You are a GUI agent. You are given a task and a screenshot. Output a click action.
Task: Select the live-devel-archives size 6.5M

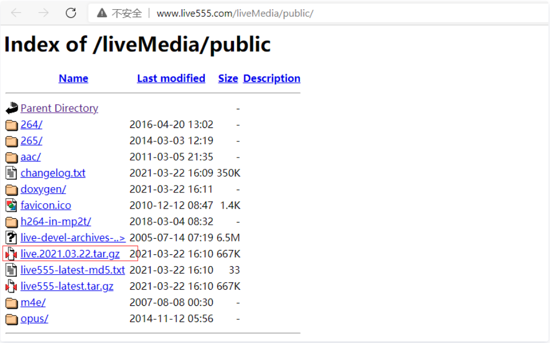coord(228,238)
